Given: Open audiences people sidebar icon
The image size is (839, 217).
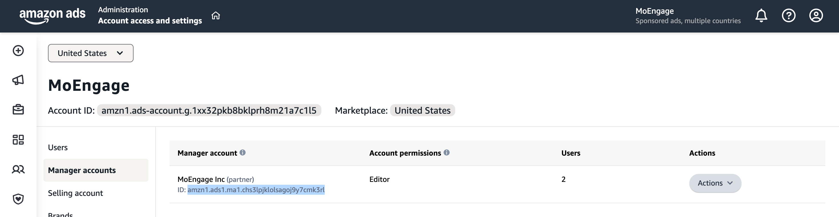Looking at the screenshot, I should (x=18, y=169).
